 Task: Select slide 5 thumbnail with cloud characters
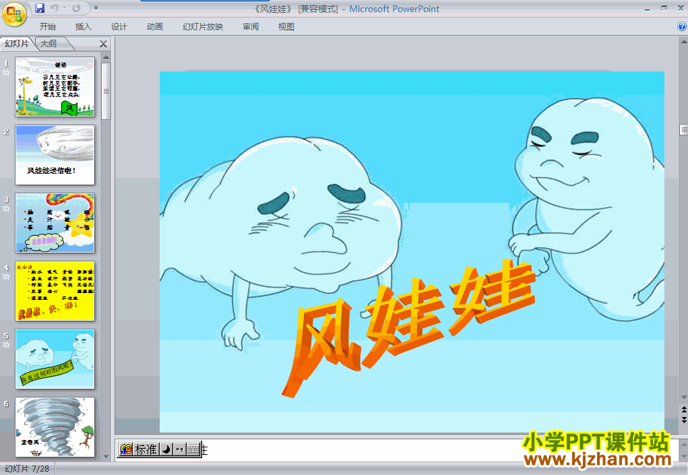point(55,359)
